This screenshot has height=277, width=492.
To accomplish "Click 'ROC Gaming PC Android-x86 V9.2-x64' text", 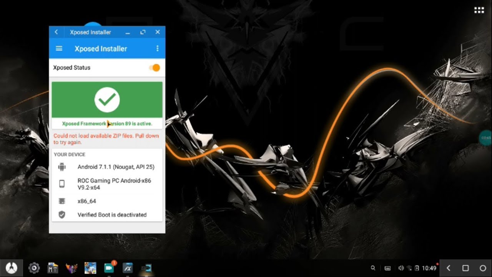I will coord(114,184).
